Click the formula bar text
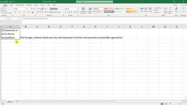 [35, 19]
